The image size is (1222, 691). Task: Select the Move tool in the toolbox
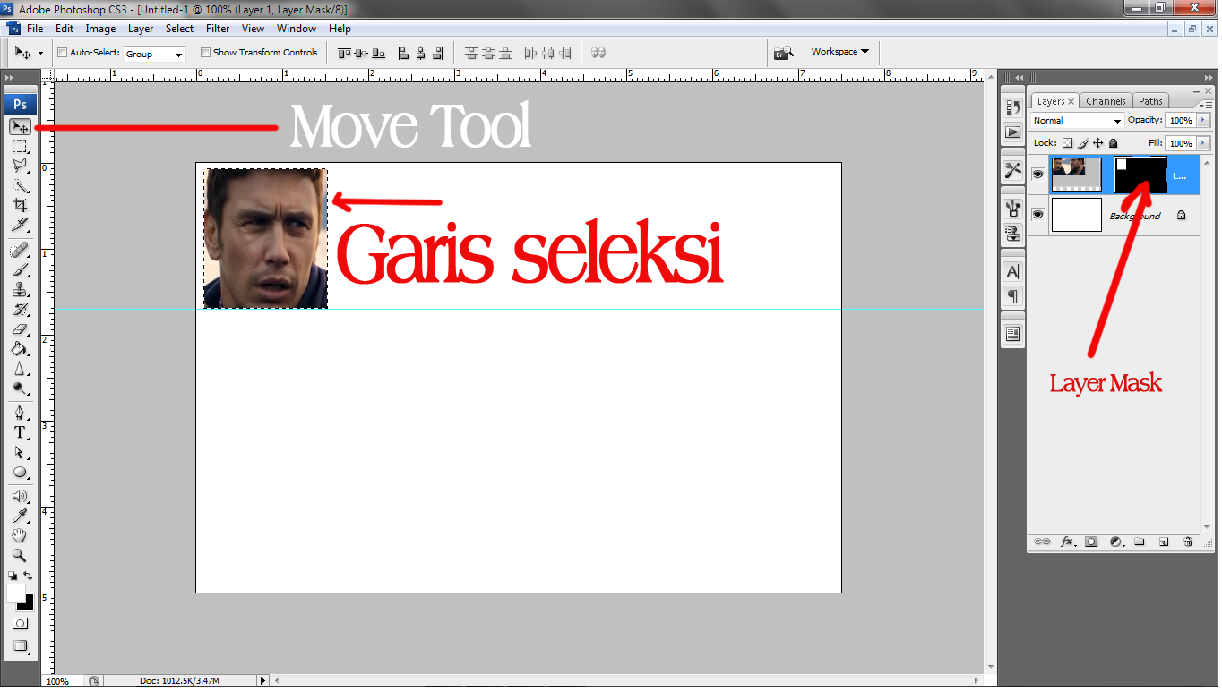[20, 127]
